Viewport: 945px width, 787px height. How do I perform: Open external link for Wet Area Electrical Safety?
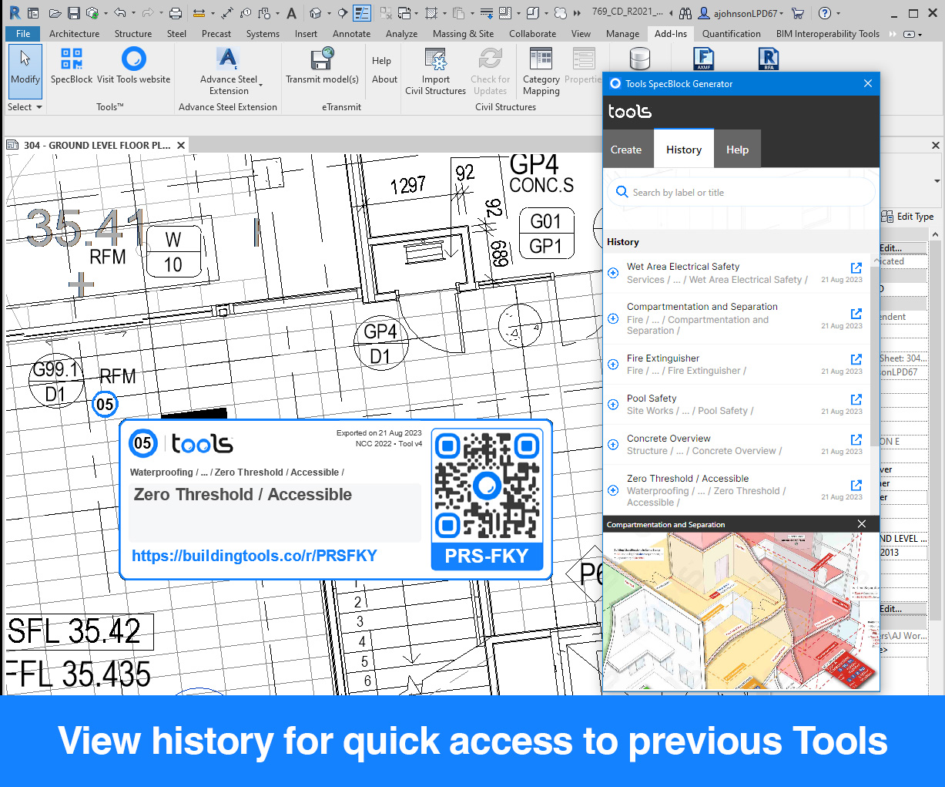856,267
